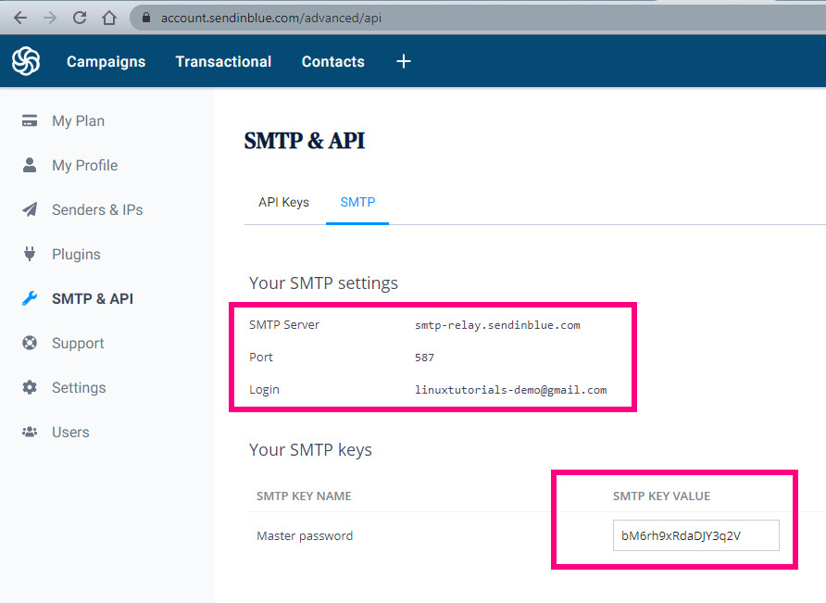Click the credit card icon for My Plan
This screenshot has width=826, height=603.
(30, 120)
